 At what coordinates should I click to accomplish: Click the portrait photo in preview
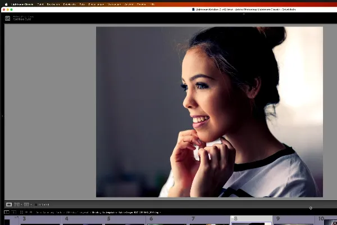point(209,111)
